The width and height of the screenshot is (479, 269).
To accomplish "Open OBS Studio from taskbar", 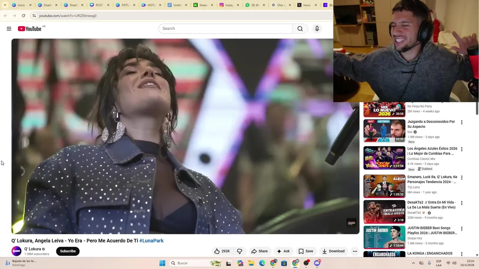I will click(306, 263).
